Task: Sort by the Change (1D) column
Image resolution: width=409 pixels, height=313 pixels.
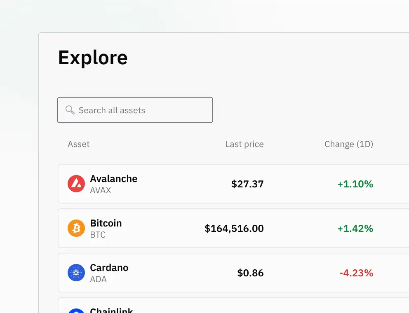Action: 348,144
